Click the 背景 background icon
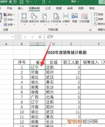 75,16
